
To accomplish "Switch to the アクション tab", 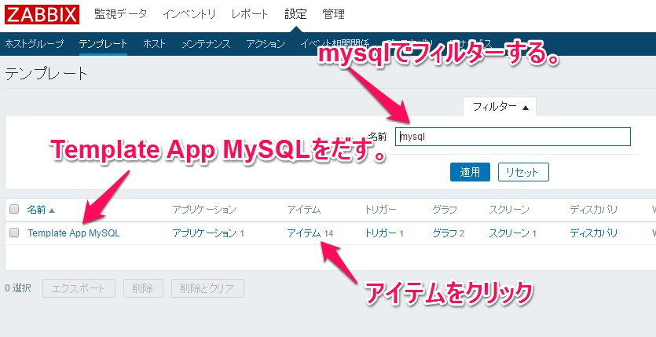I will click(x=265, y=43).
